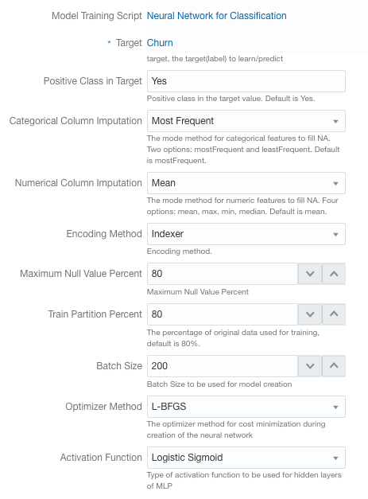Open the Categorical Column Imputation dropdown

[x=246, y=121]
